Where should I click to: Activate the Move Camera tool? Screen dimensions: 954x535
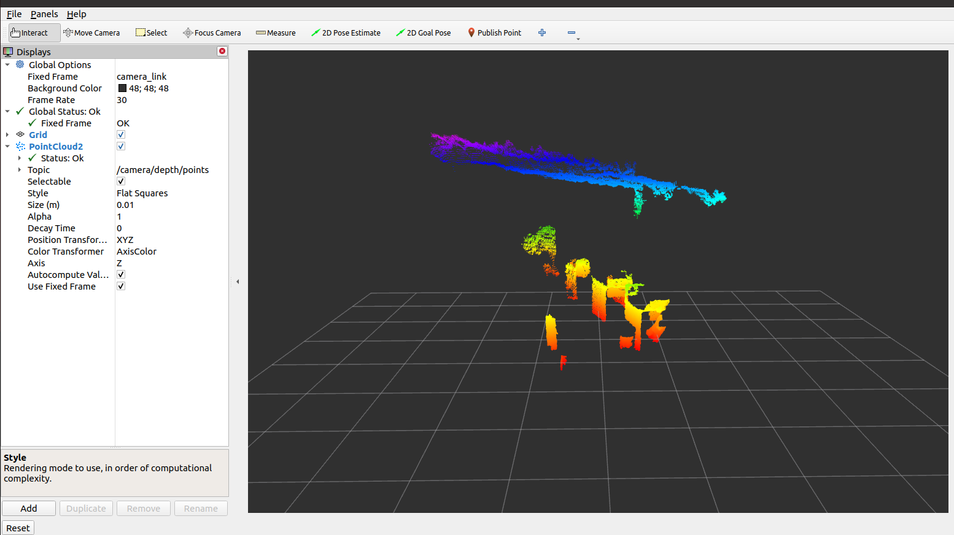tap(91, 33)
